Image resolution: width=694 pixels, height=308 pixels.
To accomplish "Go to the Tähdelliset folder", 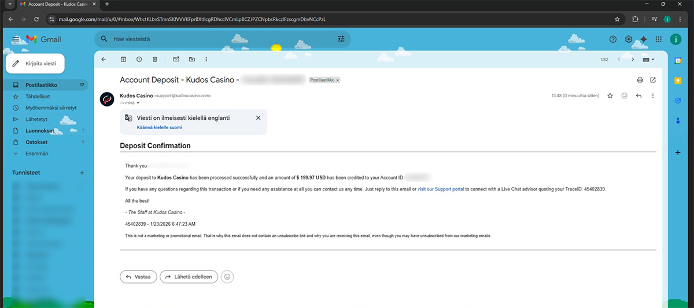I will [38, 96].
